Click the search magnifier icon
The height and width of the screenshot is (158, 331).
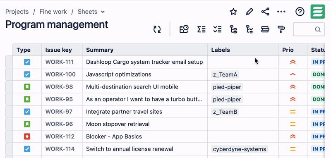click(318, 29)
